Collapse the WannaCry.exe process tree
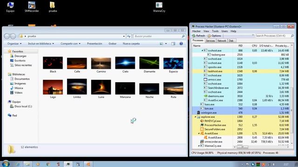The image size is (298, 167). click(x=199, y=146)
